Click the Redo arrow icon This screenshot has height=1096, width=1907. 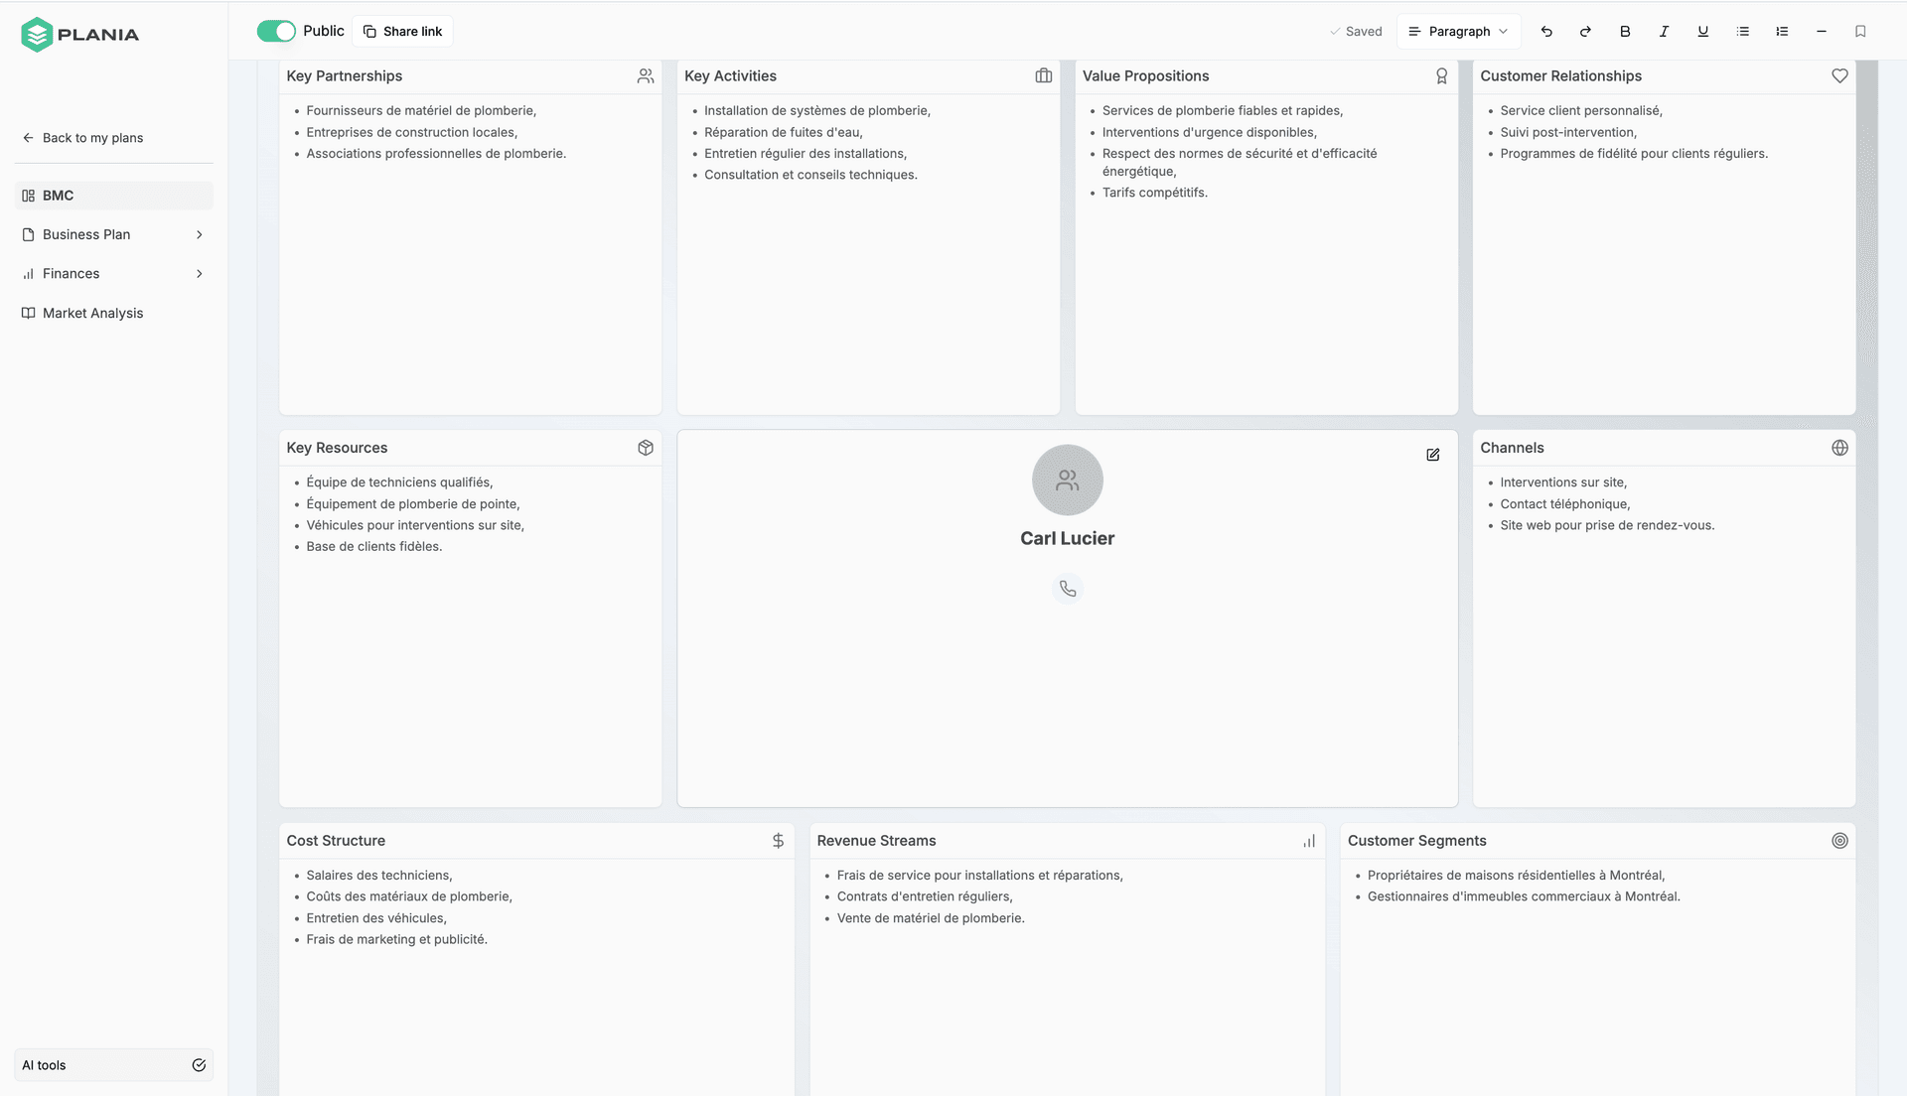tap(1584, 31)
